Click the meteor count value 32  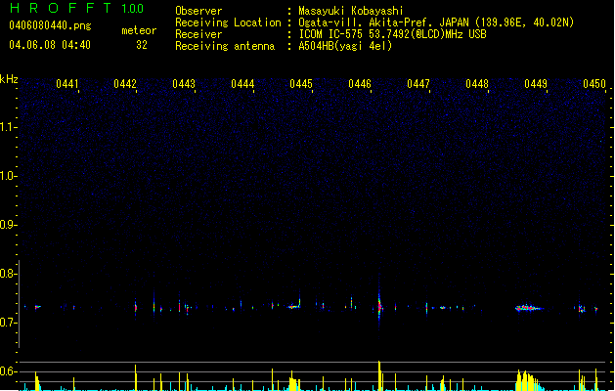click(x=142, y=45)
